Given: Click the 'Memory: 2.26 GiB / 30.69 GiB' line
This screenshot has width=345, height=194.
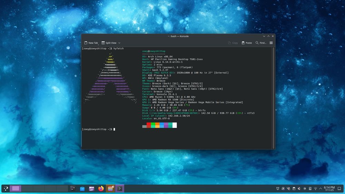Looking at the screenshot, I should point(166,105).
